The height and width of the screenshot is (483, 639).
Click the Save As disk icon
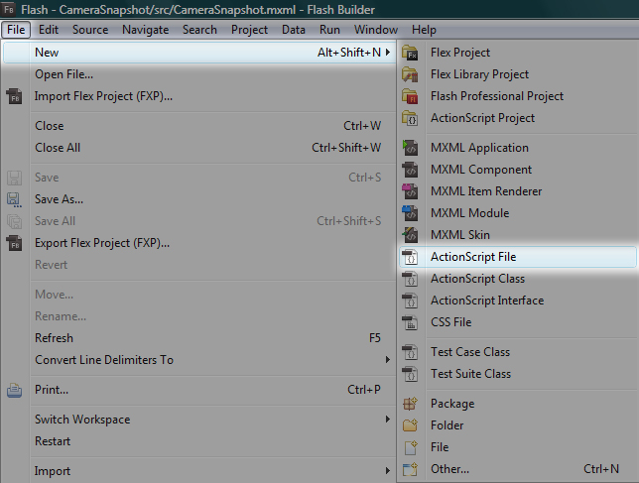(x=15, y=199)
